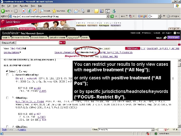Screen dimensions: 181x136
Task: Click the All Pos restriction link
Action: (106, 52)
